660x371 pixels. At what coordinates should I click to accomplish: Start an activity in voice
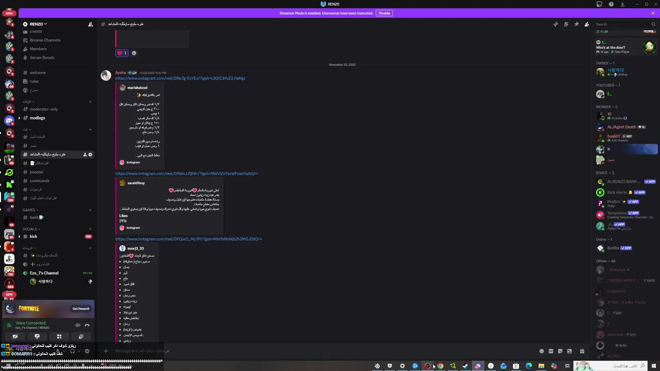[59, 336]
